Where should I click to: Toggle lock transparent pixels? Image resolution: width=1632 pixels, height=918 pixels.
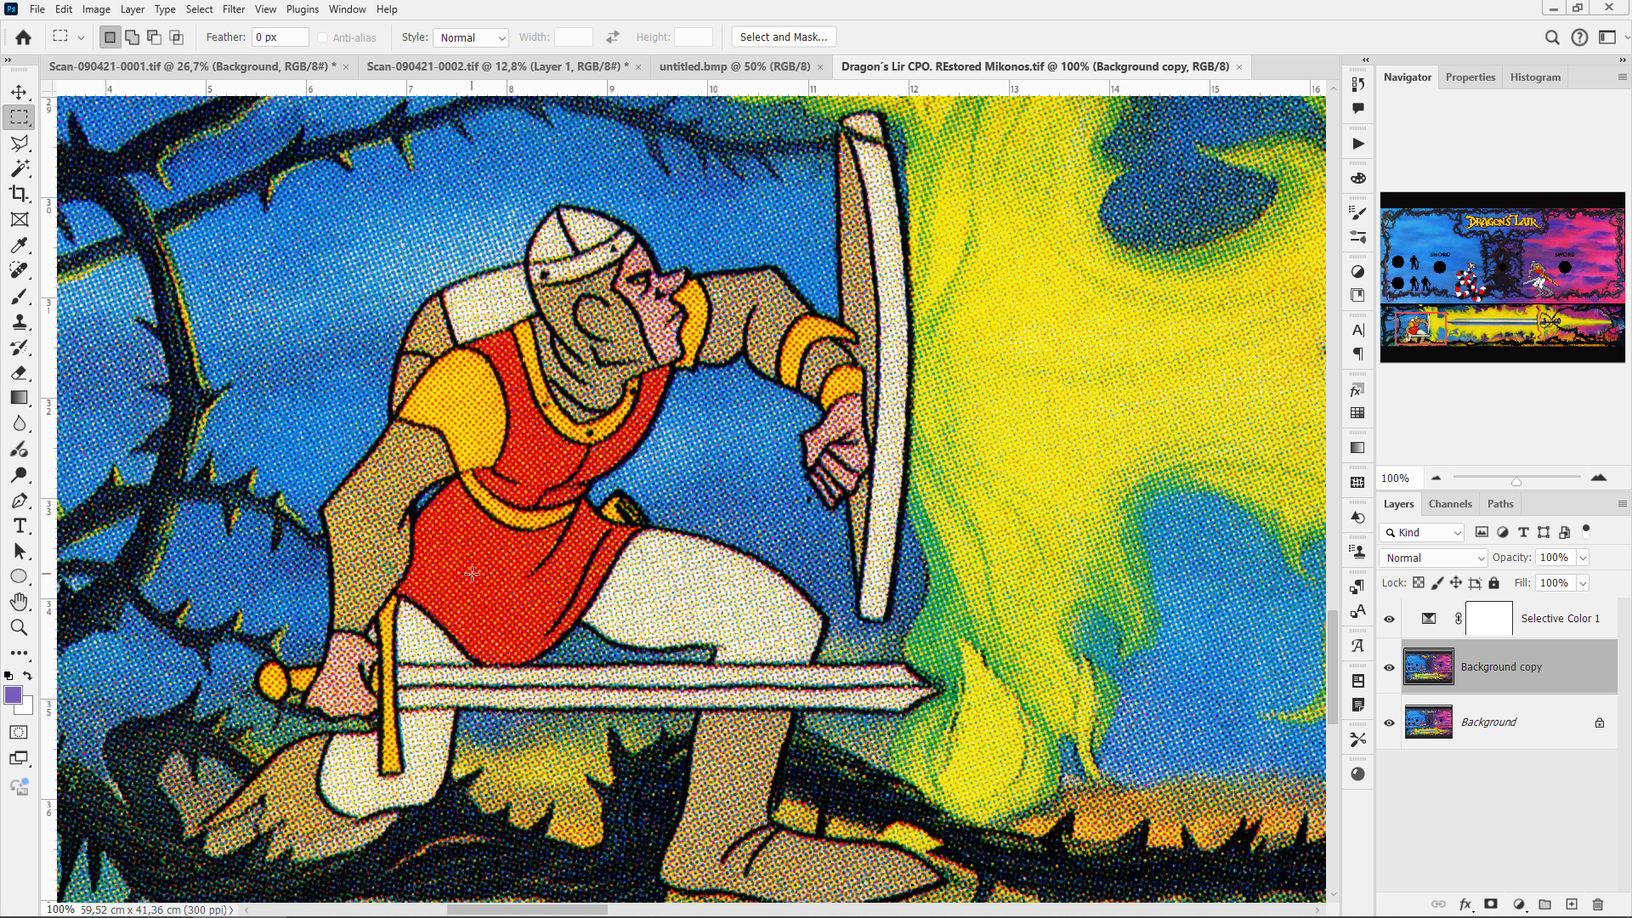[1419, 583]
